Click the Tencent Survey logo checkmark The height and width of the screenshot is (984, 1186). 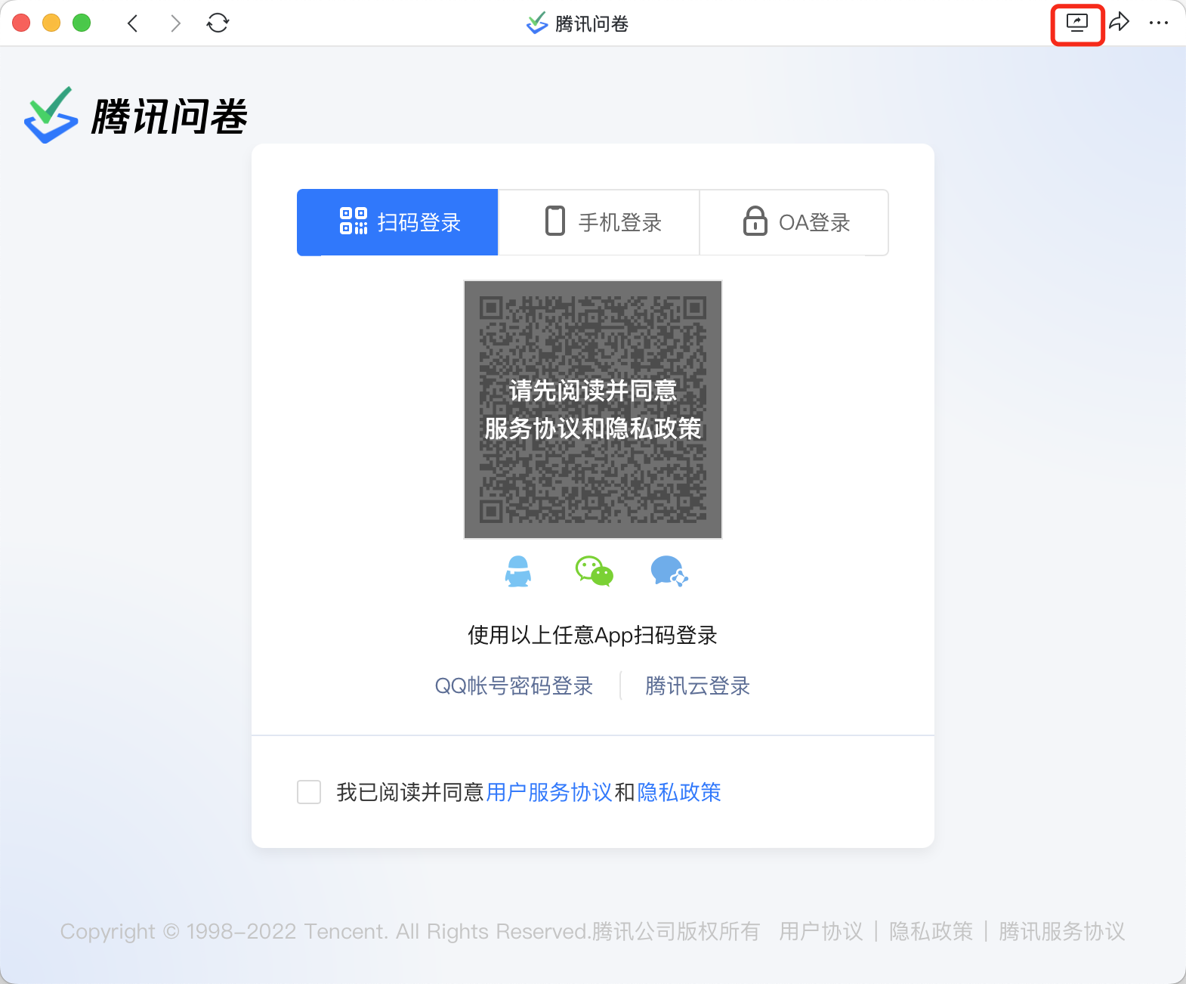point(51,115)
